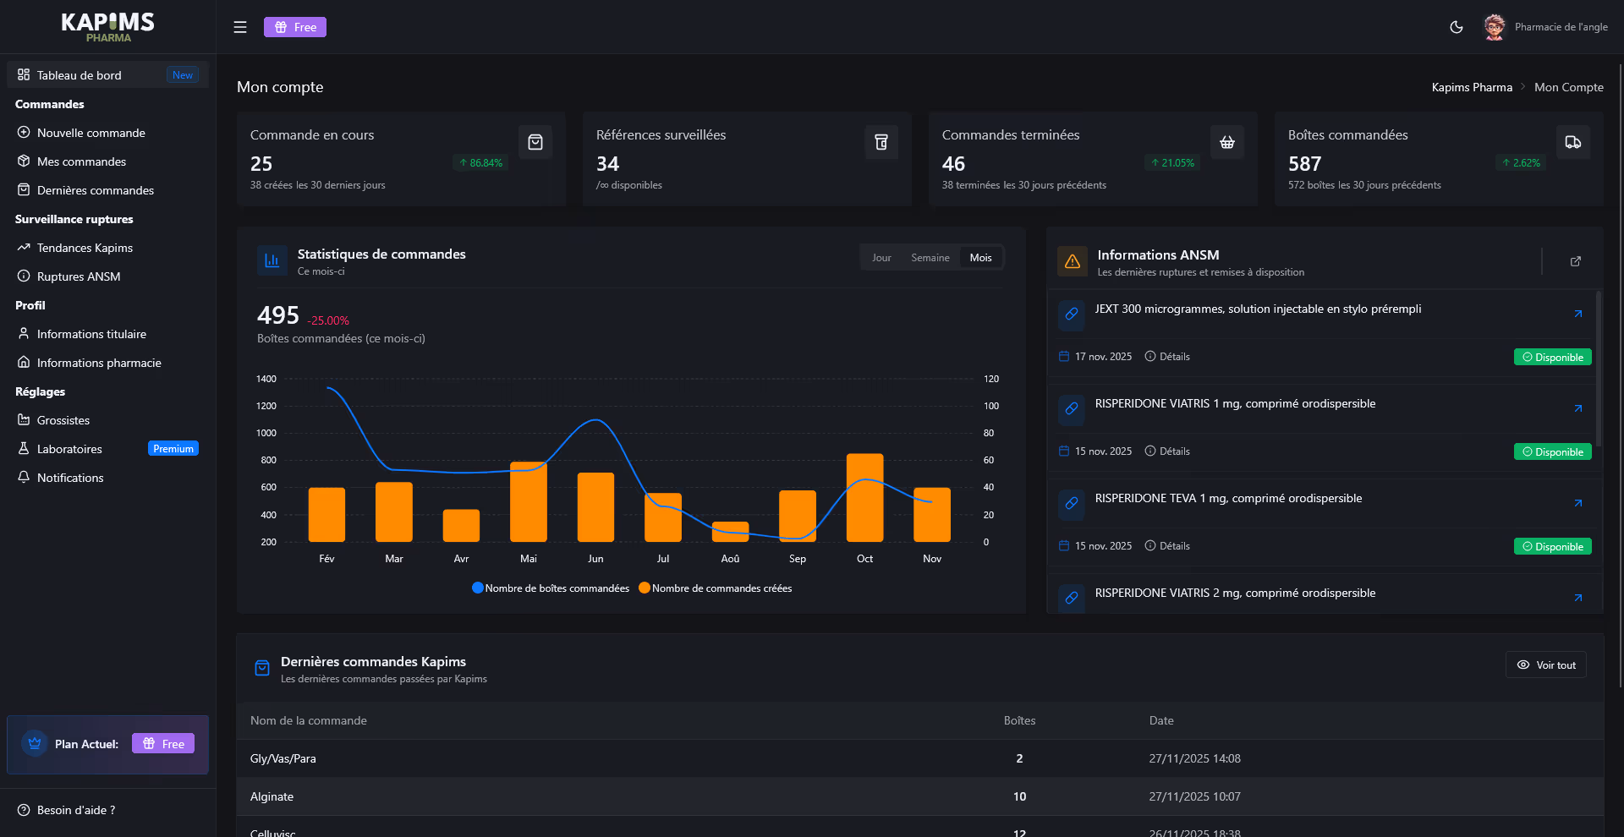
Task: Open Mes commandes from the sidebar
Action: point(81,161)
